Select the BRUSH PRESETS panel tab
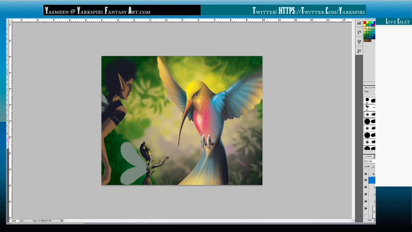412x232 pixels. 370,88
